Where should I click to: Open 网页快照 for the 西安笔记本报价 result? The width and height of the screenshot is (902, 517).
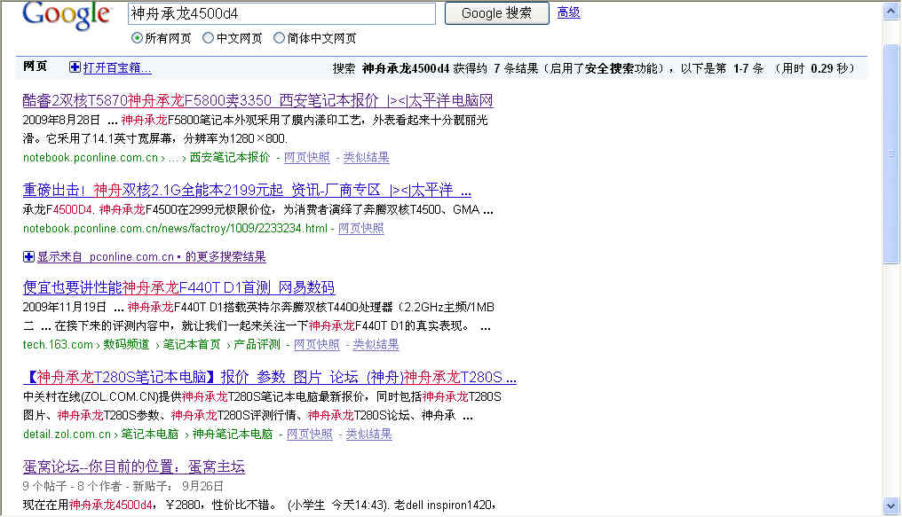tap(306, 157)
